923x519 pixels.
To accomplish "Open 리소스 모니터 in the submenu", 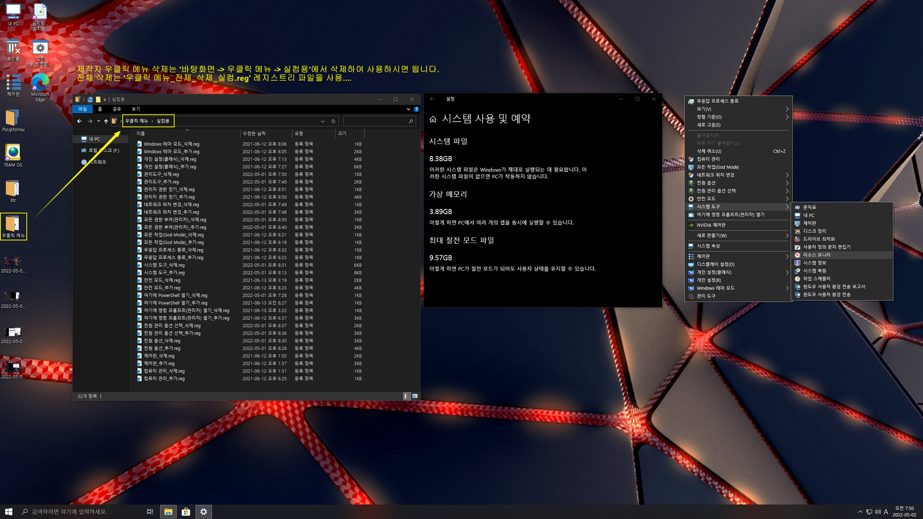I will coord(842,255).
